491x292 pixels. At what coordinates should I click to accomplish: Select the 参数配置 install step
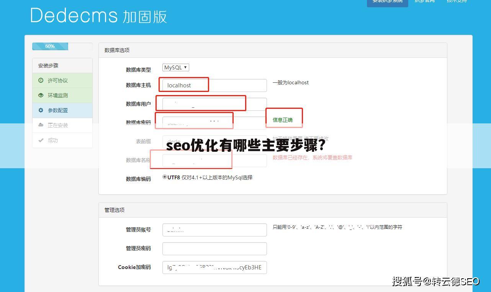(62, 110)
